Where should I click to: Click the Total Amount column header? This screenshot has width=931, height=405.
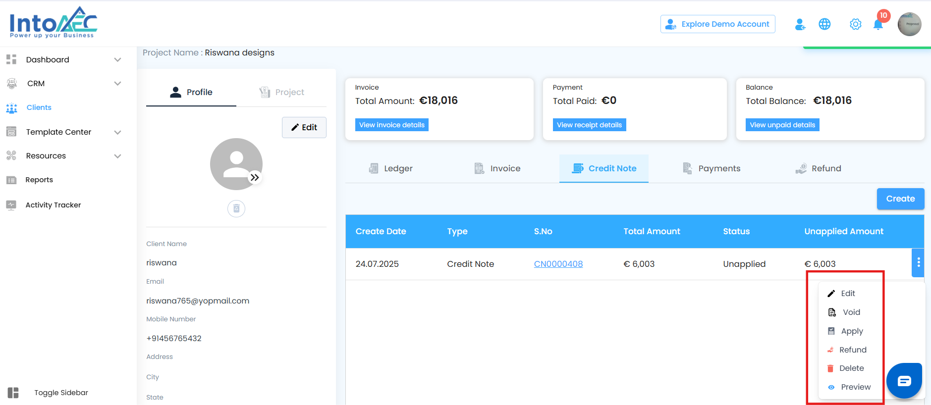pyautogui.click(x=652, y=232)
